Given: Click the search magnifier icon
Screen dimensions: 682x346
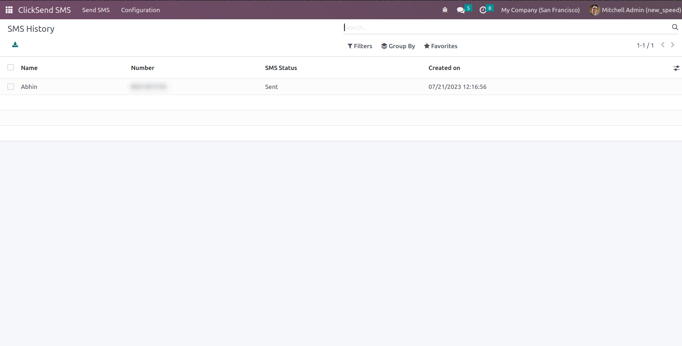Looking at the screenshot, I should [x=675, y=27].
